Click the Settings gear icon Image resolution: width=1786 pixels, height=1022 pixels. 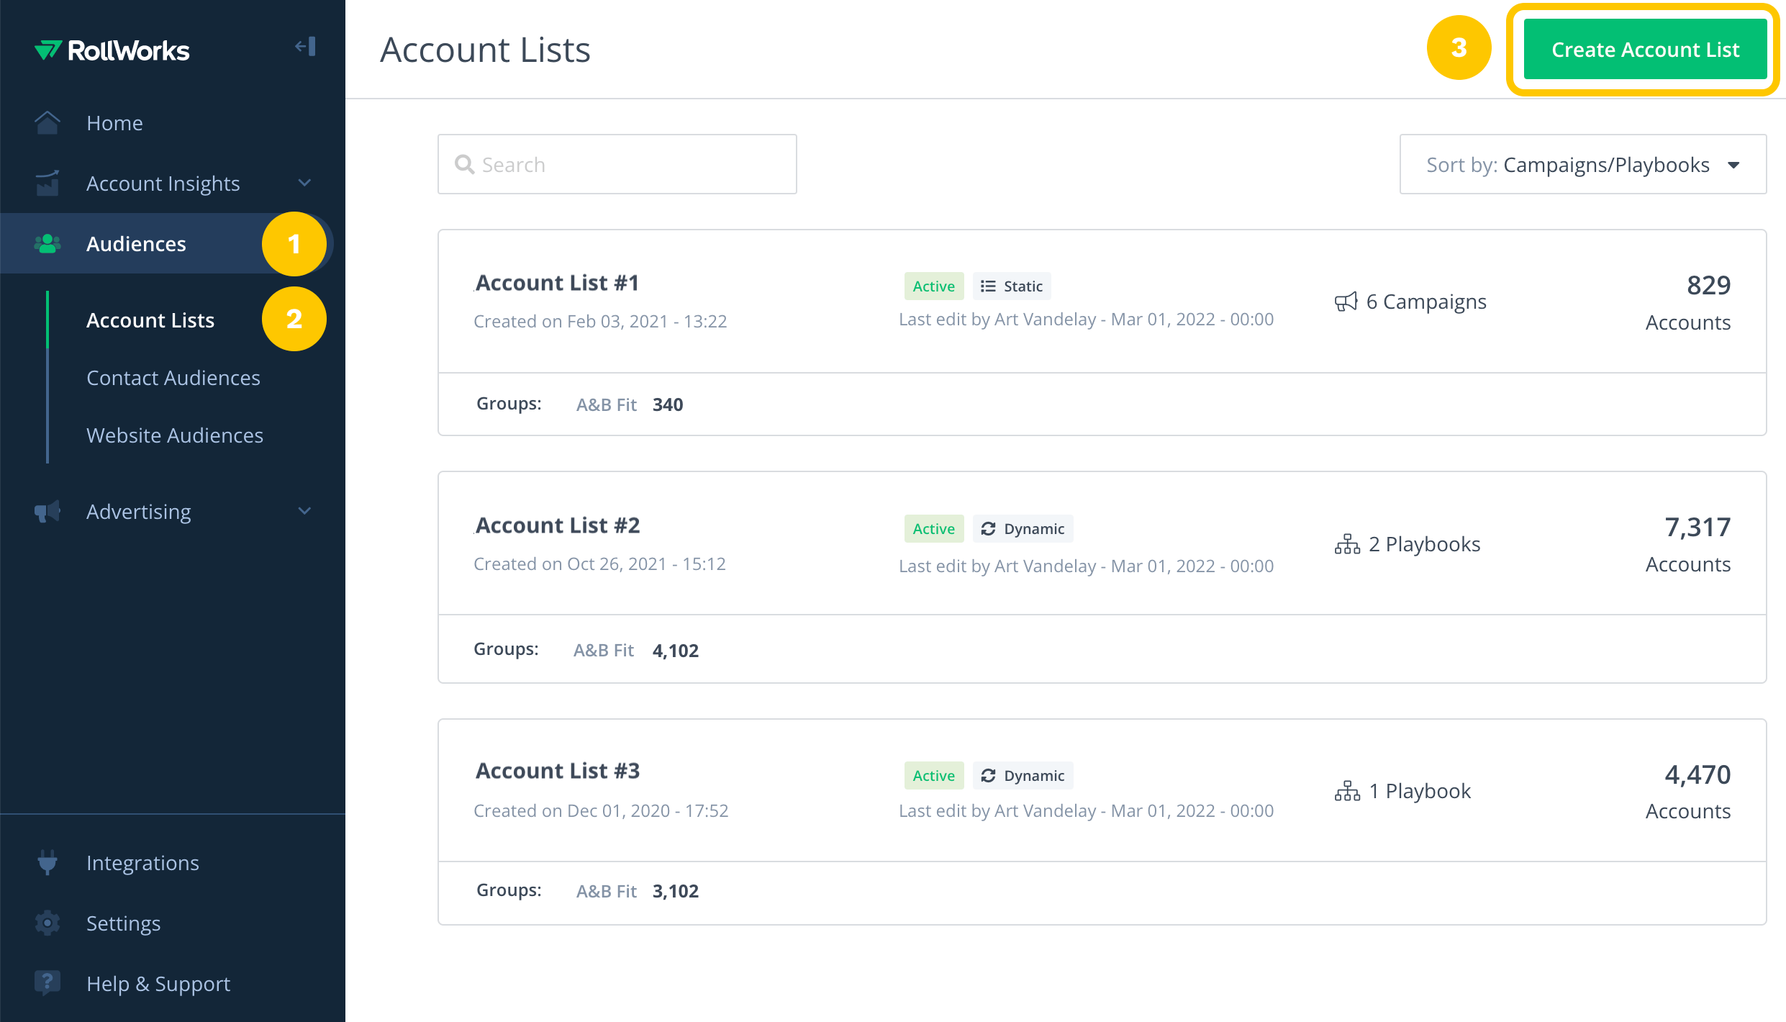pos(47,923)
